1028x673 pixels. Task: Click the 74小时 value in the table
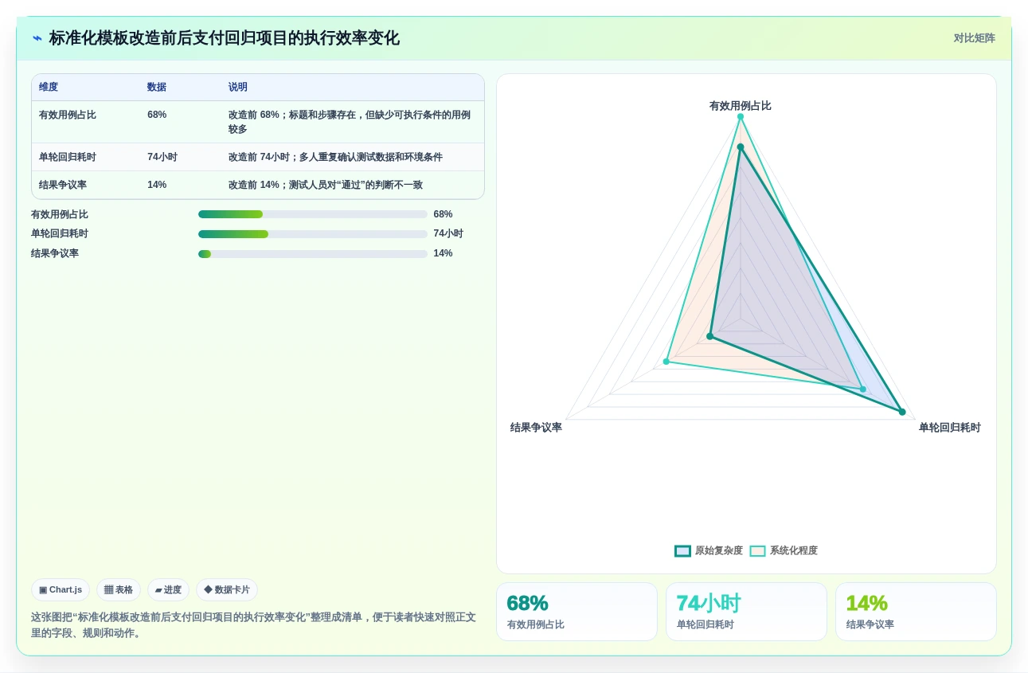click(x=162, y=157)
